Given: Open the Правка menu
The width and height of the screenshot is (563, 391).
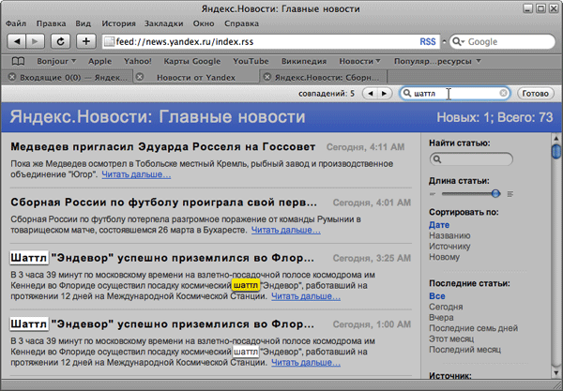Looking at the screenshot, I should click(x=51, y=23).
